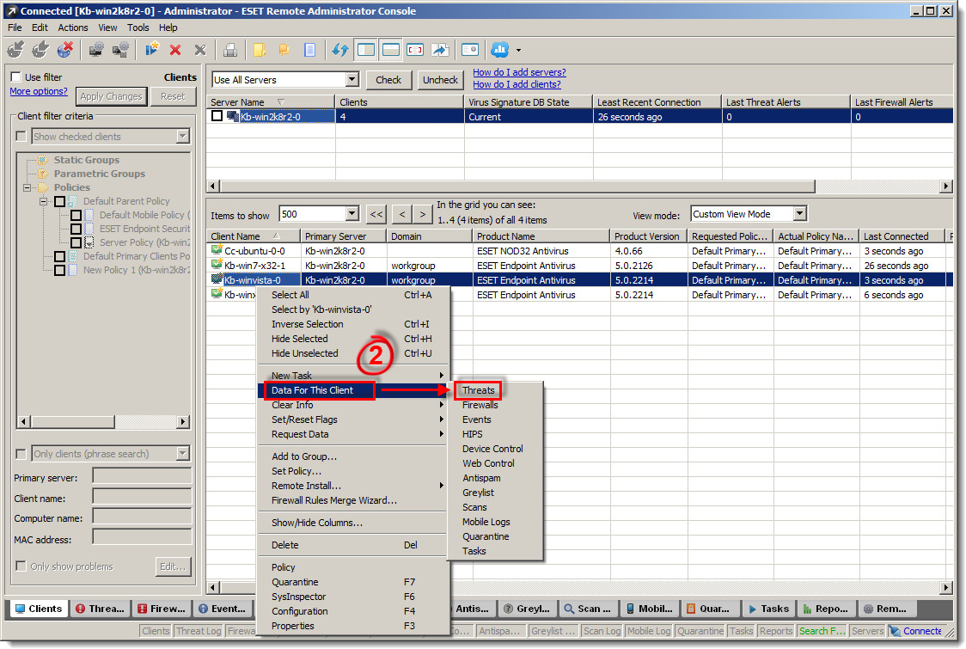
Task: Open the How do I add servers link
Action: pyautogui.click(x=519, y=72)
